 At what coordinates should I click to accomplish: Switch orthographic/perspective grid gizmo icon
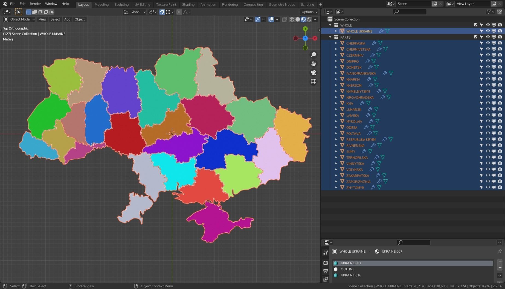[314, 82]
